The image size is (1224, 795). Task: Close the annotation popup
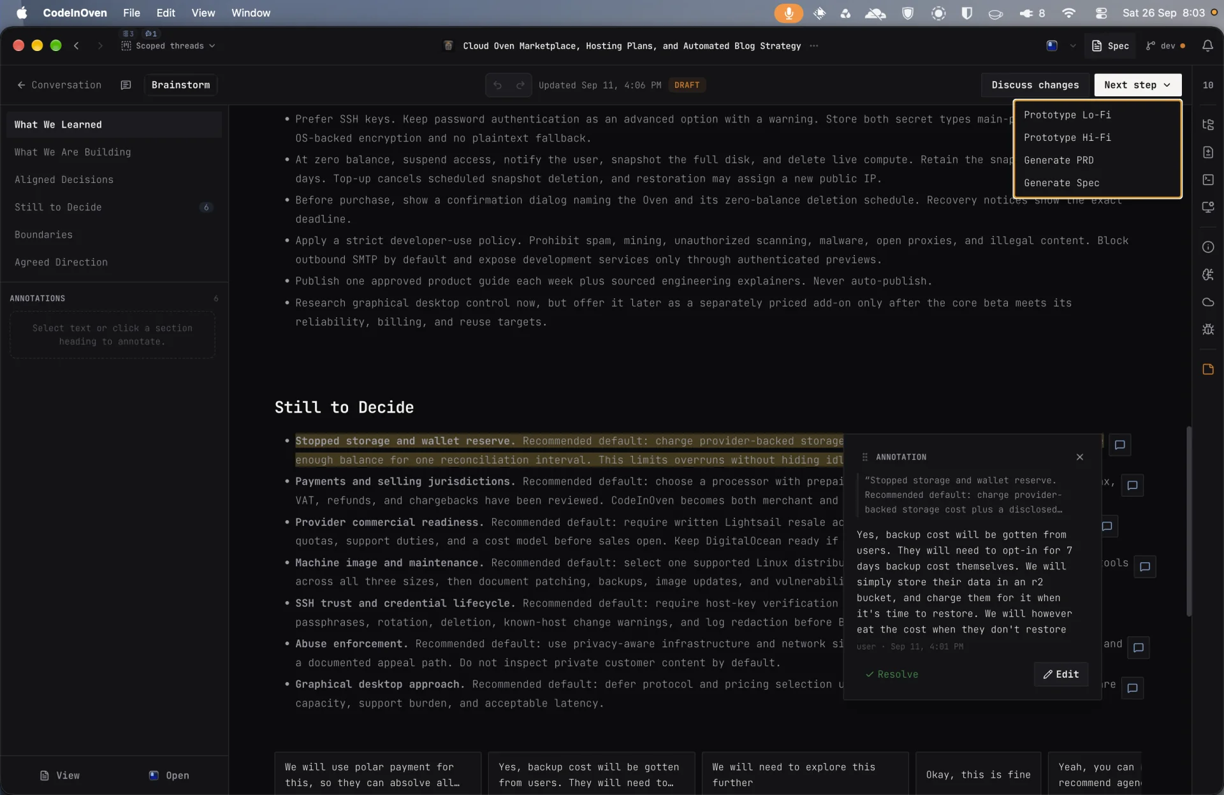point(1079,457)
